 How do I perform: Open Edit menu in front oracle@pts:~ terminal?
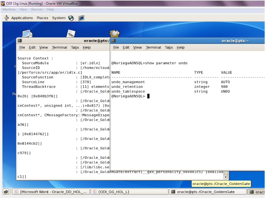click(x=126, y=47)
